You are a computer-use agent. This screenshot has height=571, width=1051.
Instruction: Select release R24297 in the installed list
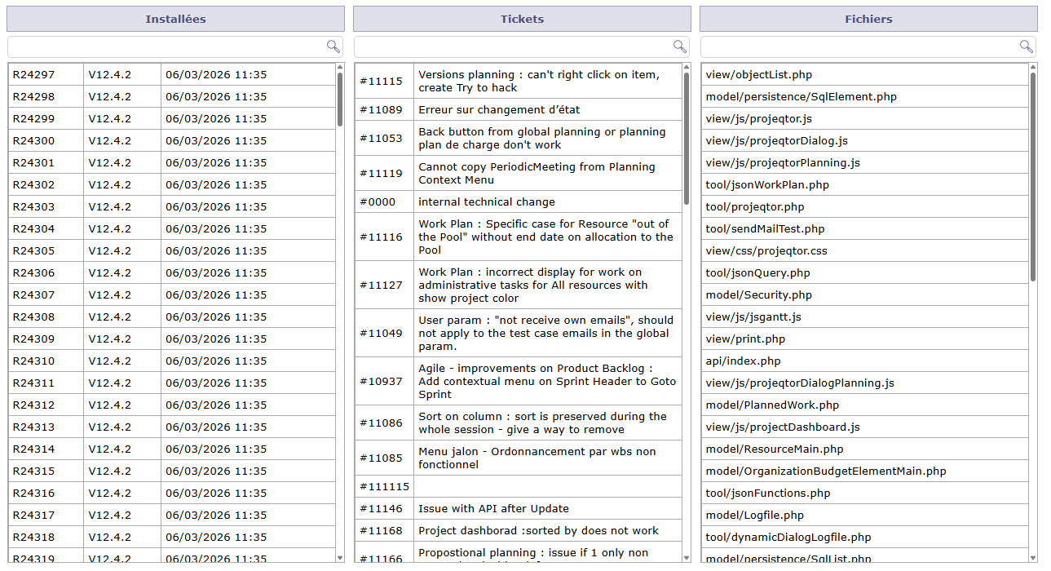[171, 75]
